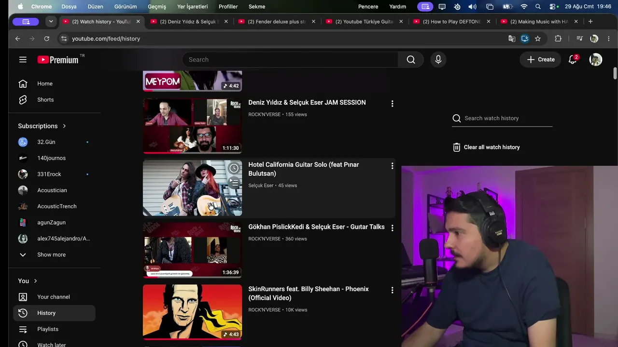This screenshot has height=347, width=618.
Task: Expand the Subscriptions section chevron
Action: (64, 126)
